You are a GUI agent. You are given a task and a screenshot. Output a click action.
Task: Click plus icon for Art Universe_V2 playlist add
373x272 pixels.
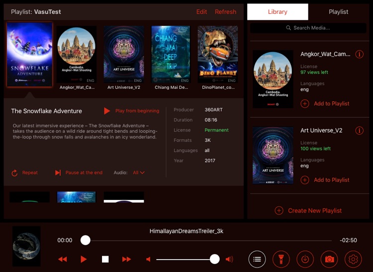tap(305, 180)
